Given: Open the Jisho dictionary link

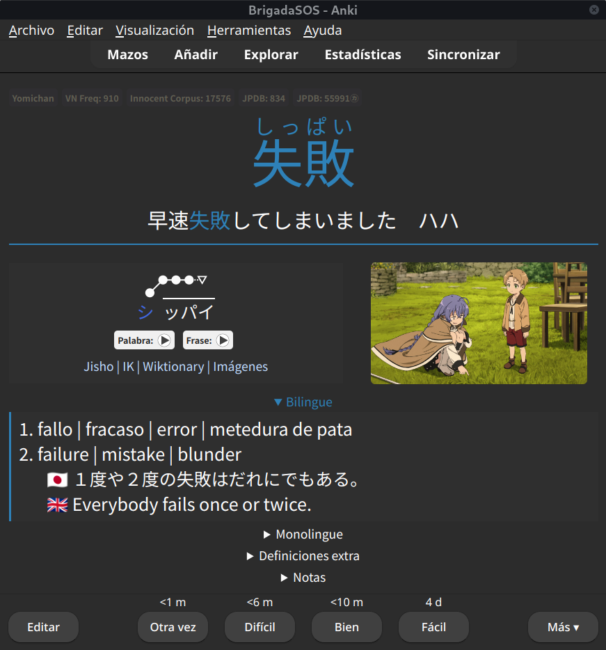Looking at the screenshot, I should (98, 367).
